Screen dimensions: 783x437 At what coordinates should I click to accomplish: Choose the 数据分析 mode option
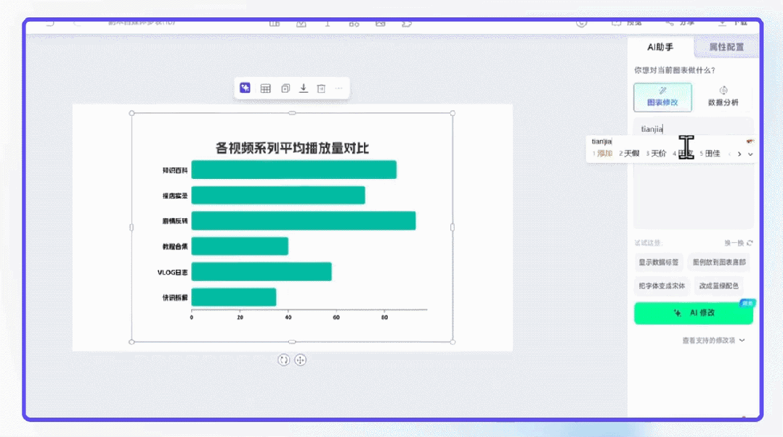click(x=723, y=96)
